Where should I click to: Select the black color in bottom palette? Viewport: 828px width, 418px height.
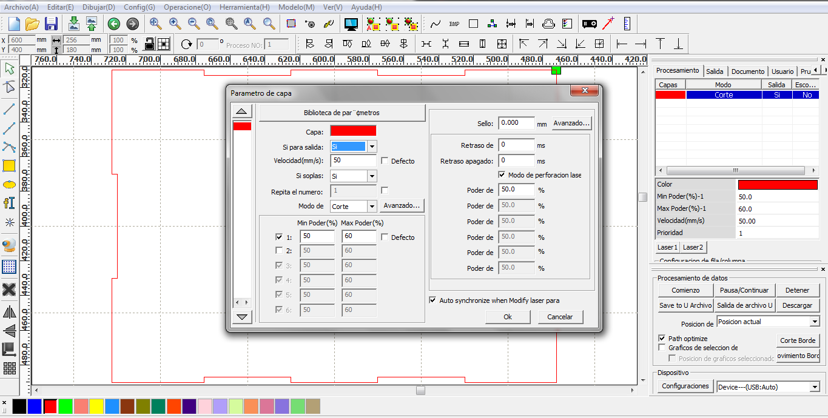(19, 406)
